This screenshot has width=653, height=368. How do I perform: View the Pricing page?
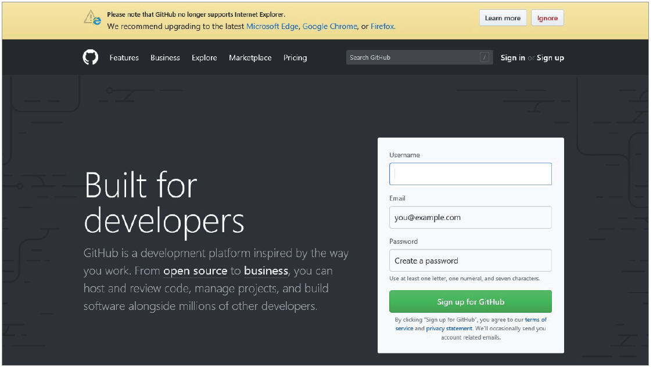click(295, 58)
